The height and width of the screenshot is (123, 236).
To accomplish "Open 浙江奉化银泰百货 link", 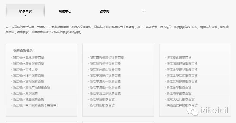I will (179, 58).
